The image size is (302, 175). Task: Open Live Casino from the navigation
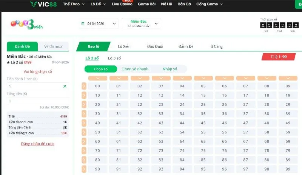[122, 4]
